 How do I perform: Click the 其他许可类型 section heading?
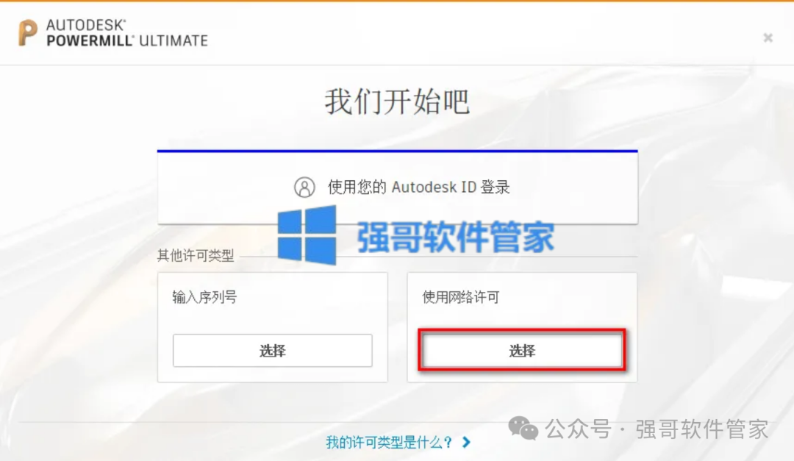pyautogui.click(x=196, y=255)
